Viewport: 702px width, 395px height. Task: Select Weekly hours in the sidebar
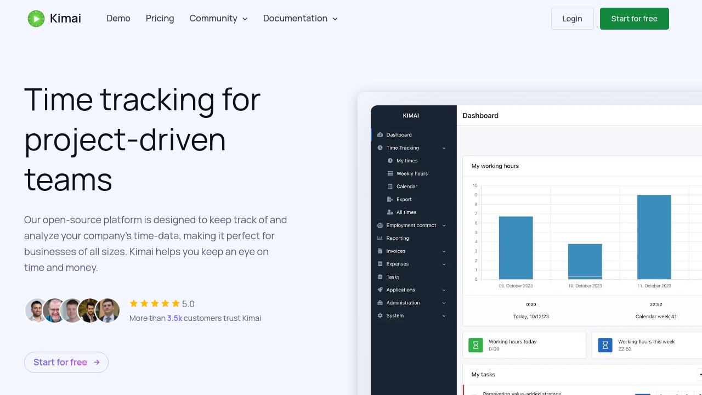pyautogui.click(x=412, y=173)
